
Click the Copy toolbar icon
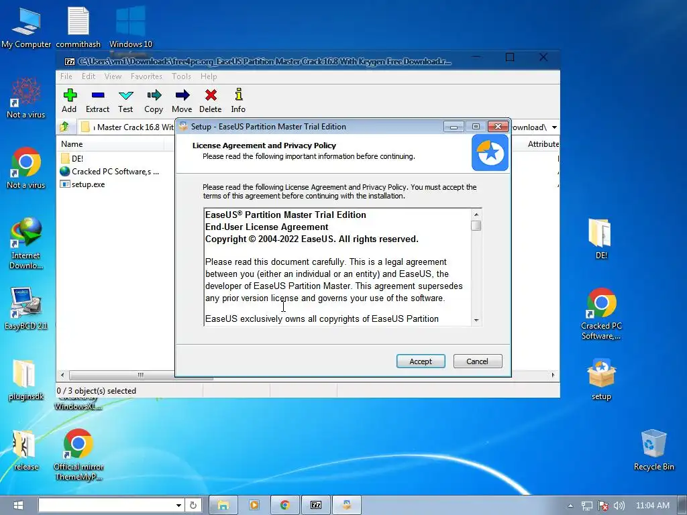click(154, 101)
